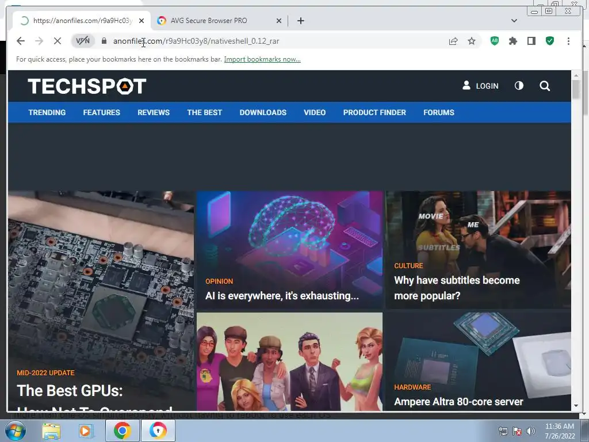Switch to Google Chrome in taskbar
This screenshot has width=589, height=442.
coord(122,430)
